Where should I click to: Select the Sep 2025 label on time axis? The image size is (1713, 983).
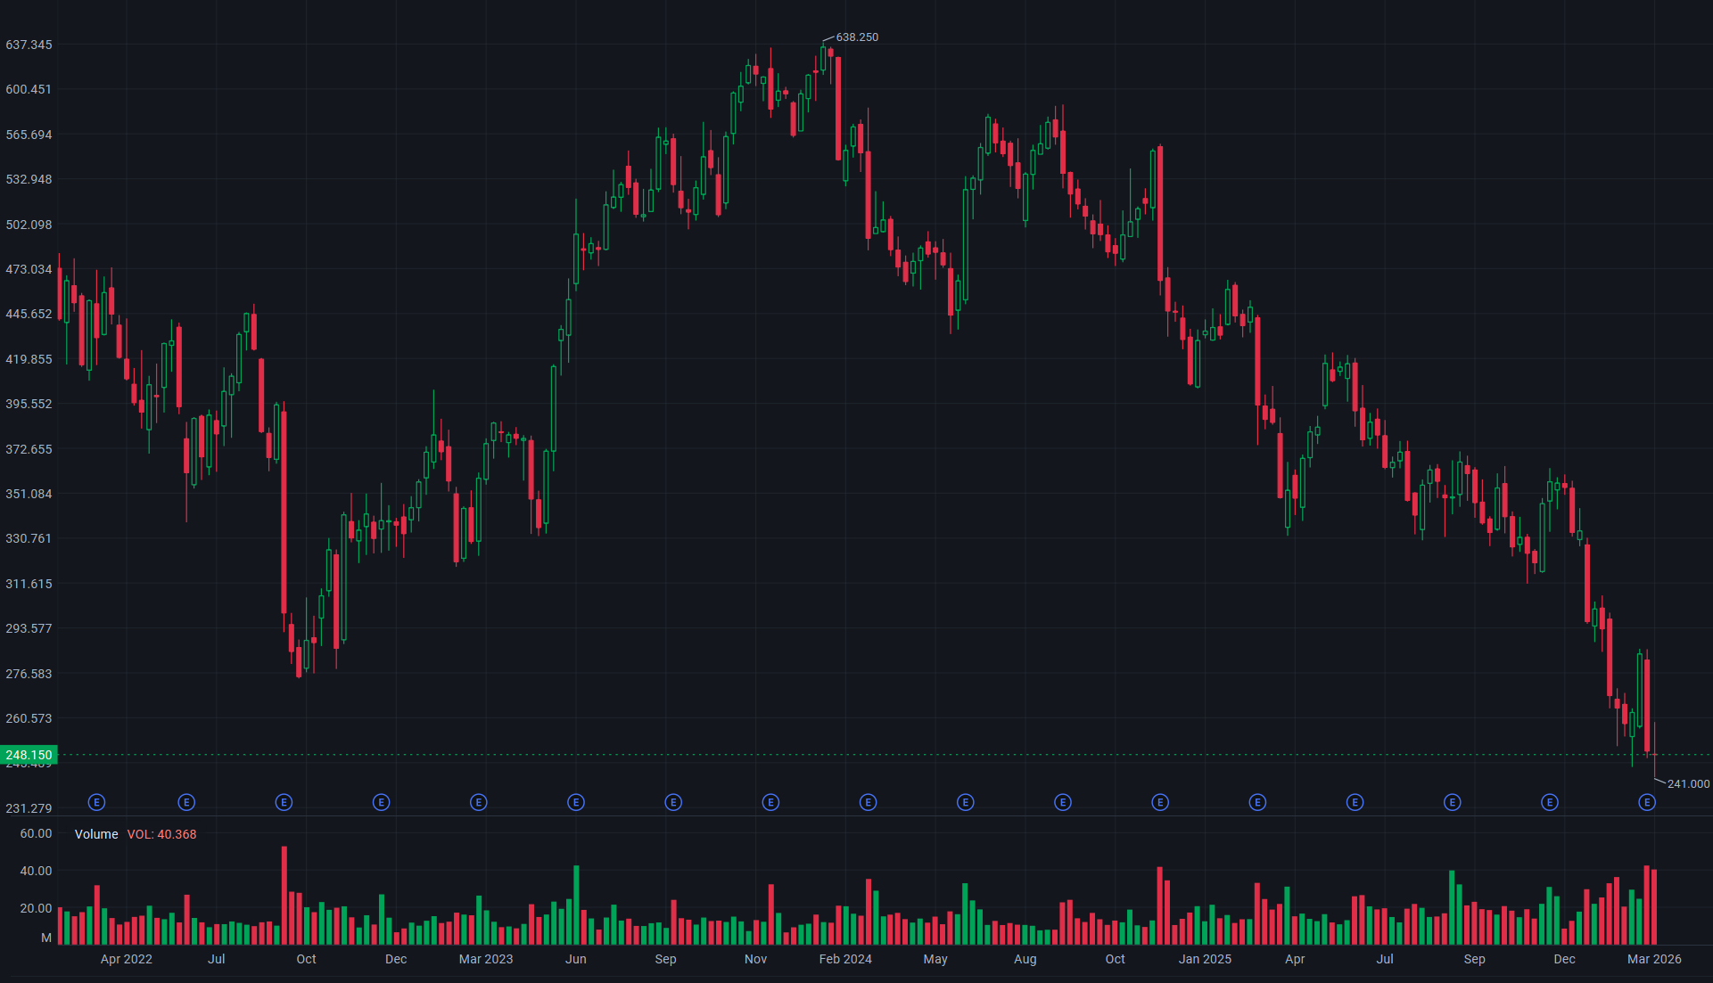tap(1474, 959)
